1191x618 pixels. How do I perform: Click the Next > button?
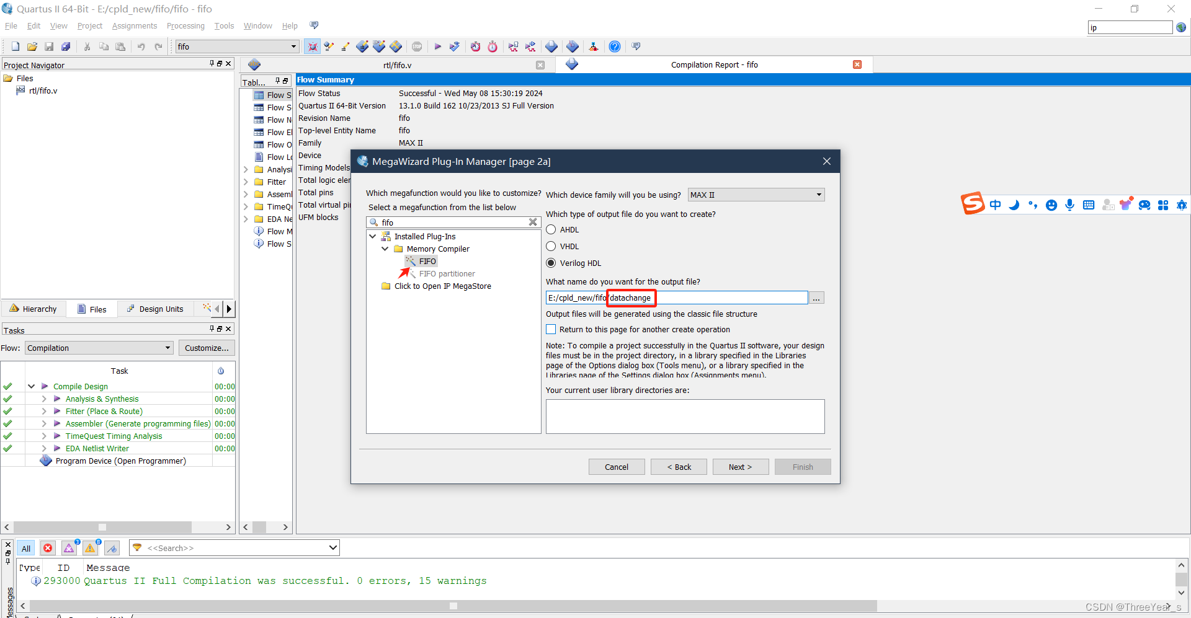(741, 467)
